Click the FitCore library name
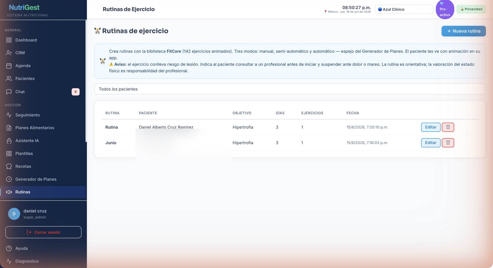The image size is (493, 268). tap(174, 51)
